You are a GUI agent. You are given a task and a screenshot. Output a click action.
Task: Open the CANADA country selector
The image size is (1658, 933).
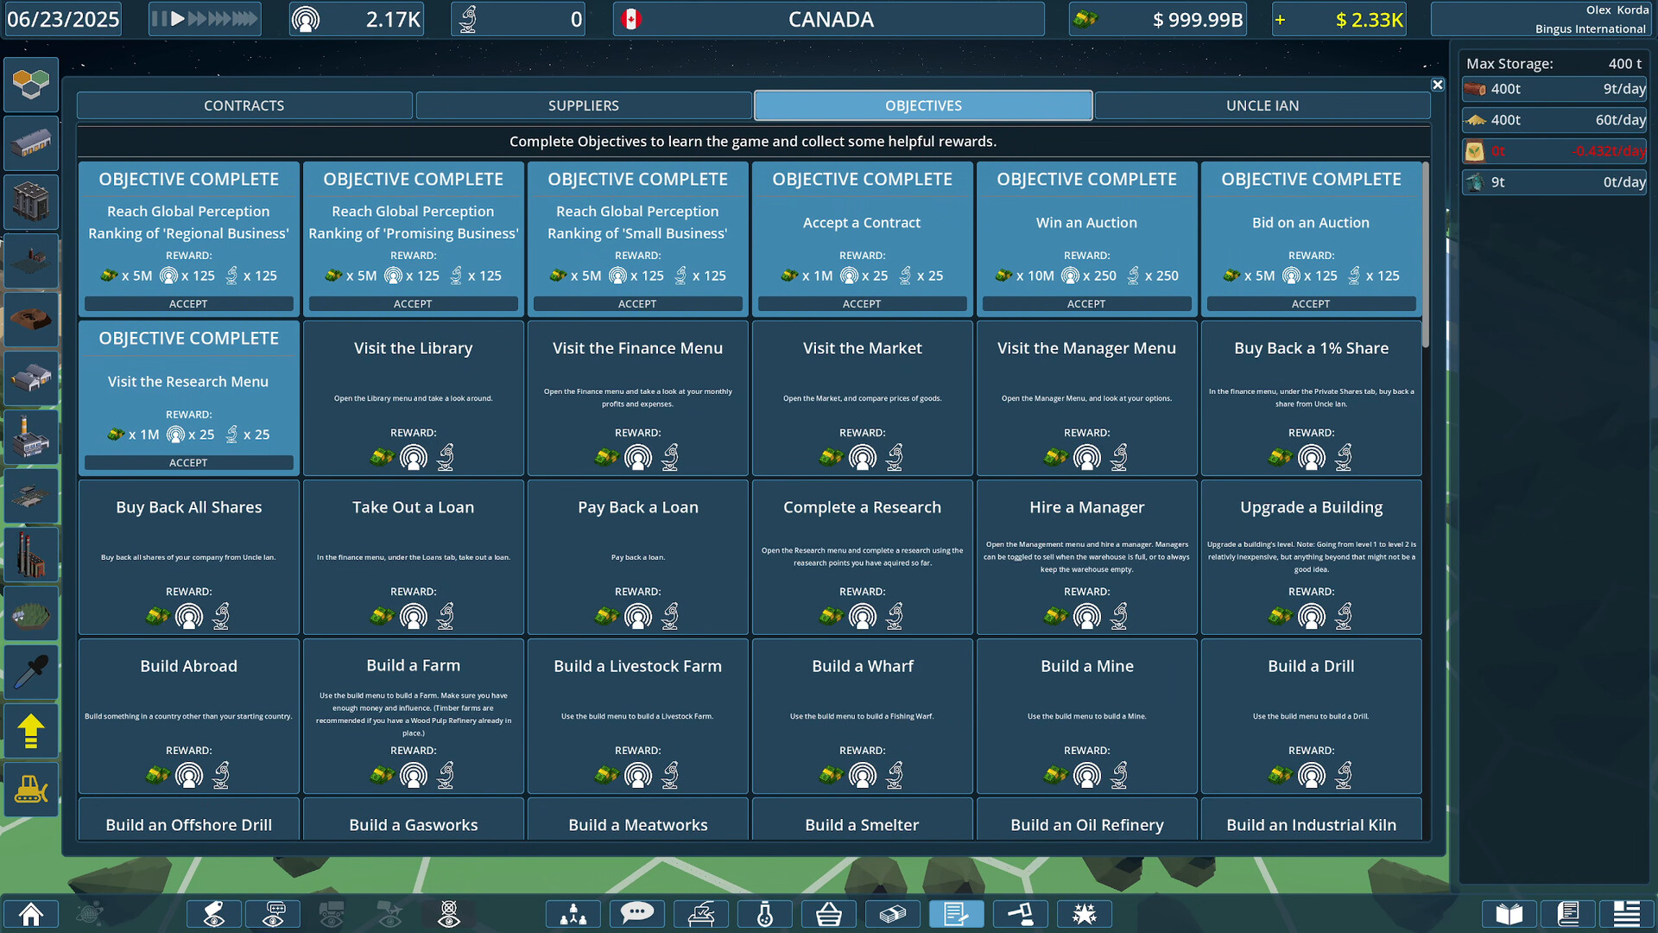829,18
